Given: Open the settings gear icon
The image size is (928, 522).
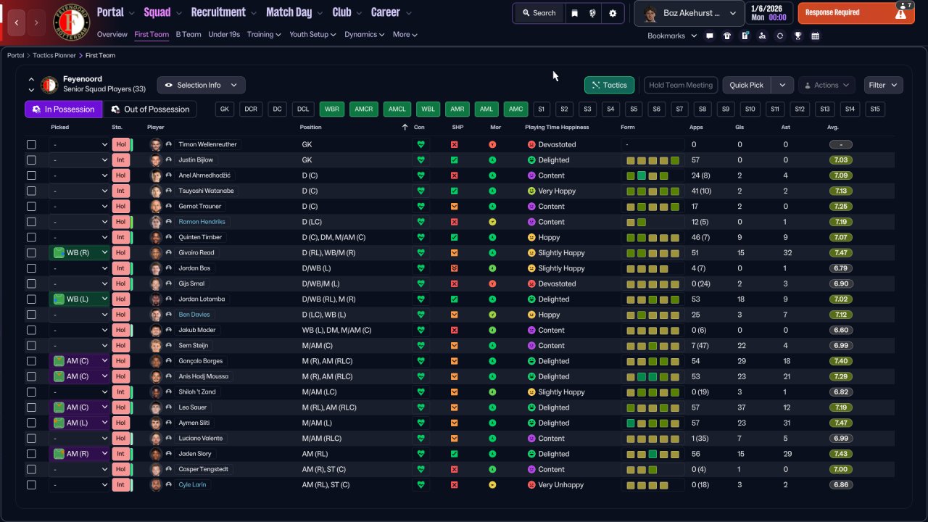Looking at the screenshot, I should [613, 13].
